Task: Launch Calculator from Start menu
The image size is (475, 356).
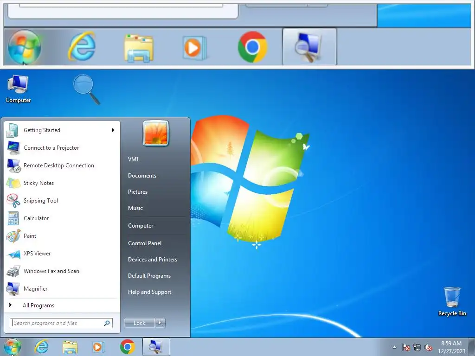Action: (62, 218)
